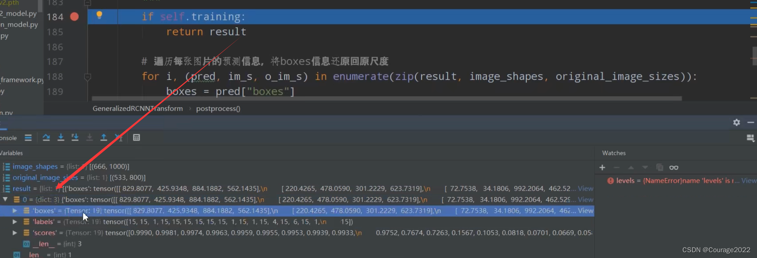Expand the 'labels' tensor node
This screenshot has width=757, height=258.
tap(15, 222)
